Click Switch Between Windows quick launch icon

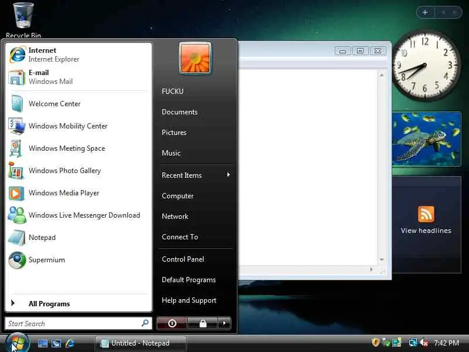56,343
